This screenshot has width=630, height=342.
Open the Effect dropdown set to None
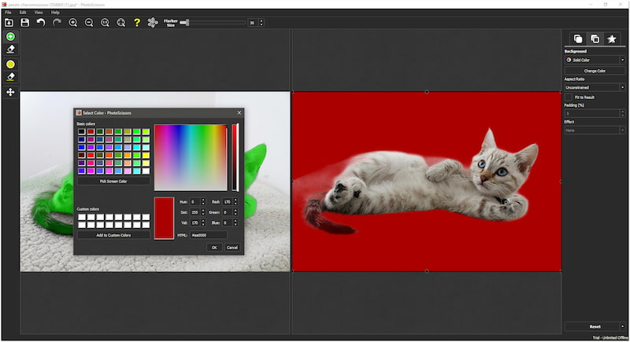point(595,130)
